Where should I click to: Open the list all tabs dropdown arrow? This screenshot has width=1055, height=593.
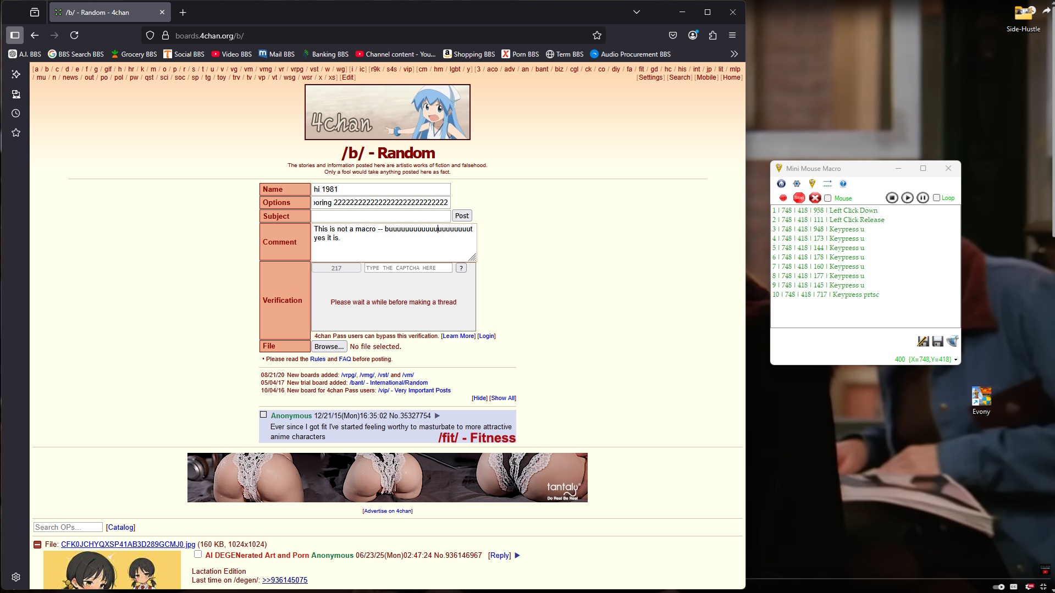click(x=637, y=12)
